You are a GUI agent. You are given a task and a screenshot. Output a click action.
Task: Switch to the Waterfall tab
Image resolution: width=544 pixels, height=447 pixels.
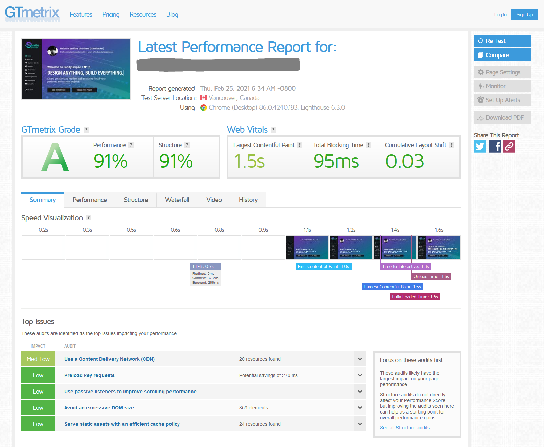(x=177, y=200)
